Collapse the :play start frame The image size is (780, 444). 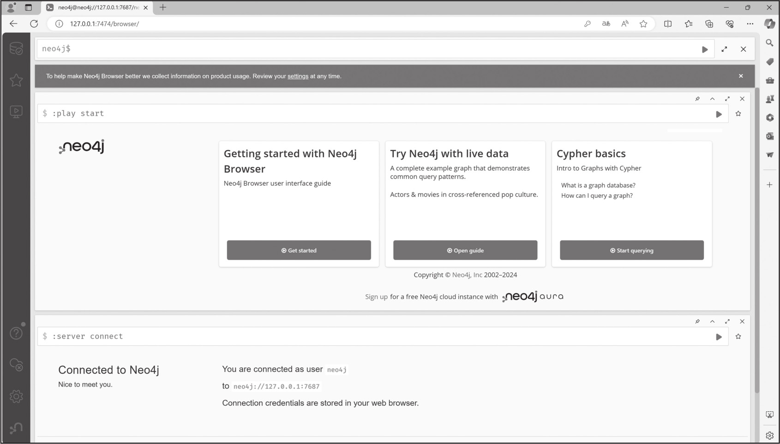(713, 99)
